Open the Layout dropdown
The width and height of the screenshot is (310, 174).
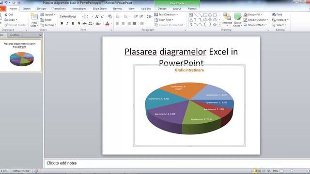(48, 14)
